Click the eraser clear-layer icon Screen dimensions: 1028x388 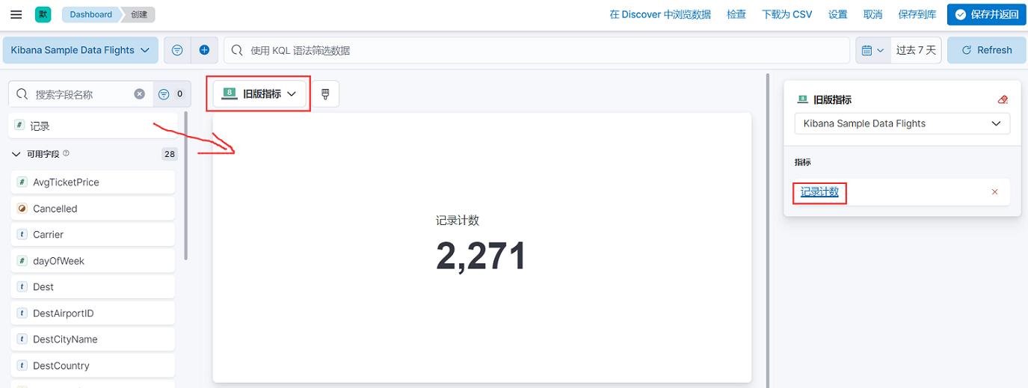tap(1003, 99)
